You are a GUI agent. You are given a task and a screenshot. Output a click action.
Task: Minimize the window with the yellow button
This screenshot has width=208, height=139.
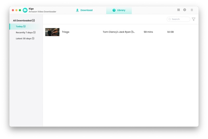point(16,10)
